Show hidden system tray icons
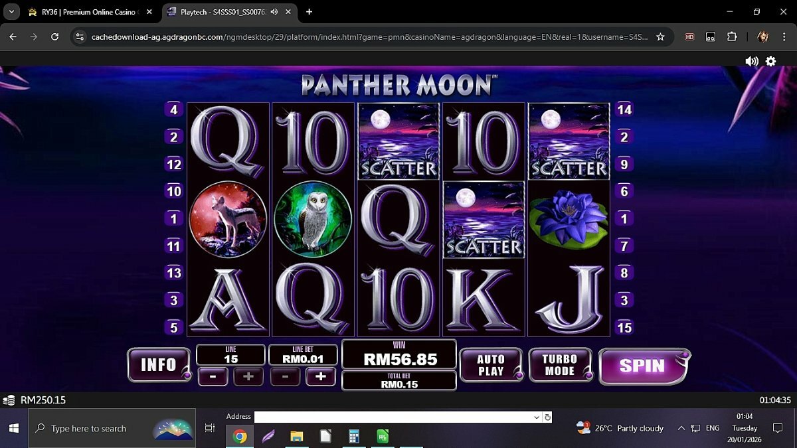797x448 pixels. point(681,428)
